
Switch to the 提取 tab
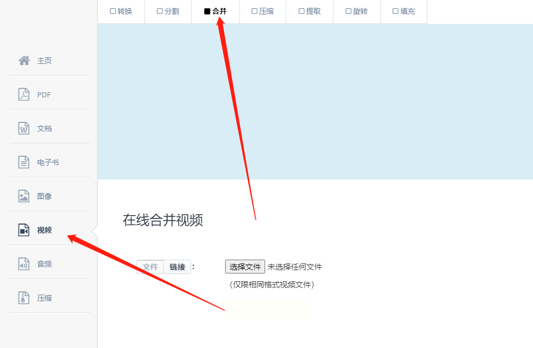[310, 12]
